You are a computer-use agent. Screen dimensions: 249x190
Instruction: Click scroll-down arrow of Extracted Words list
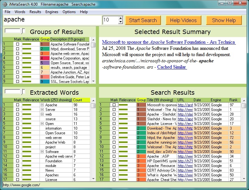(x=93, y=179)
